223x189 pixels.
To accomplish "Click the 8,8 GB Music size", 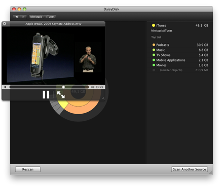I will pos(203,50).
